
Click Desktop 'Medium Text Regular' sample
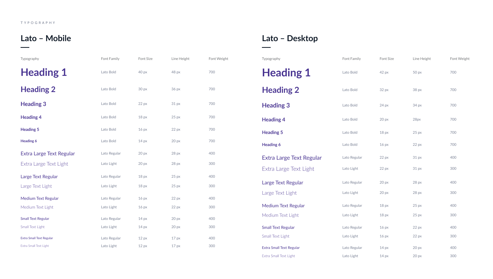pos(283,206)
